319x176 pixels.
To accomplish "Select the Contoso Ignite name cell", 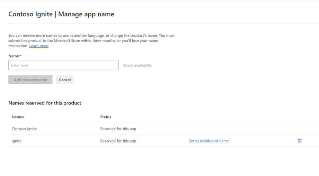I will [24, 129].
